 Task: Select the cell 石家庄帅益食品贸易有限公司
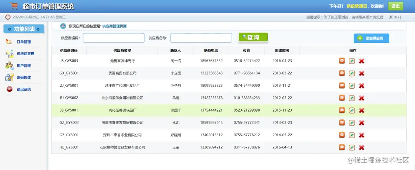123,147
